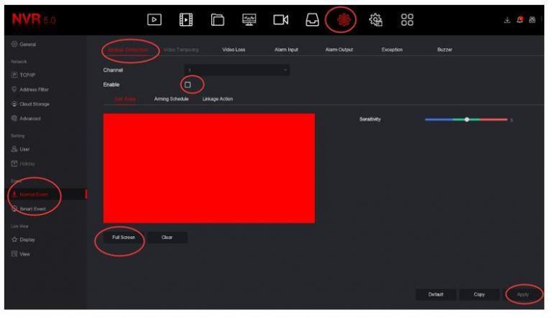This screenshot has width=552, height=318.
Task: Open the four-squares apps grid icon
Action: 408,19
